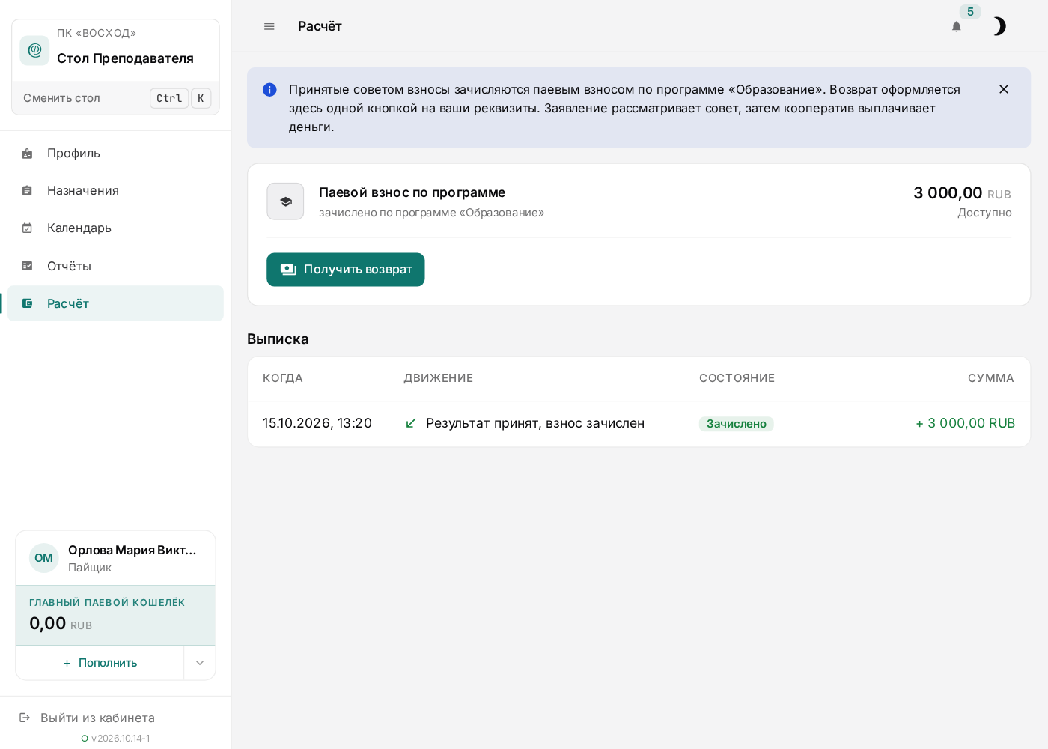Open notifications bell with 5 badge

click(x=957, y=26)
